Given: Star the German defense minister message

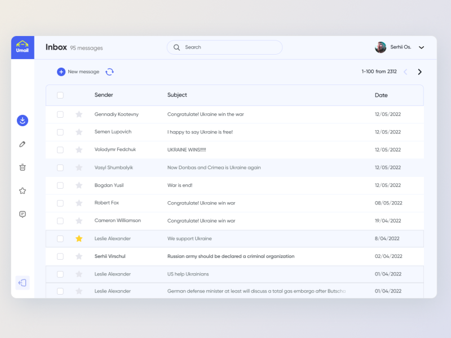Looking at the screenshot, I should (x=79, y=291).
